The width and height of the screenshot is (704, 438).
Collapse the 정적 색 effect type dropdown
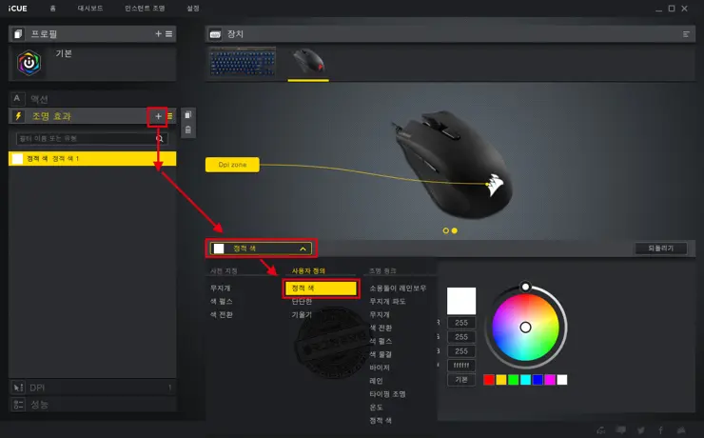point(261,249)
